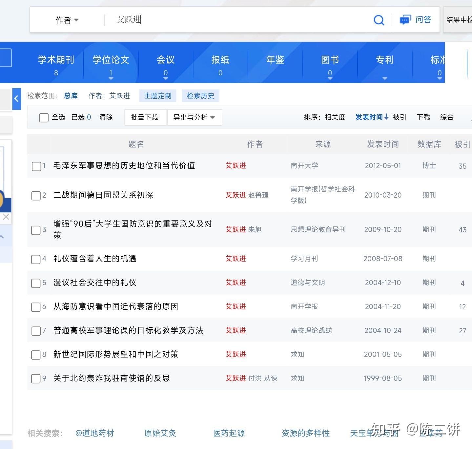Open paper 礼仪蕴含着人生的机遇
Viewport: 472px width, 449px height.
(95, 259)
